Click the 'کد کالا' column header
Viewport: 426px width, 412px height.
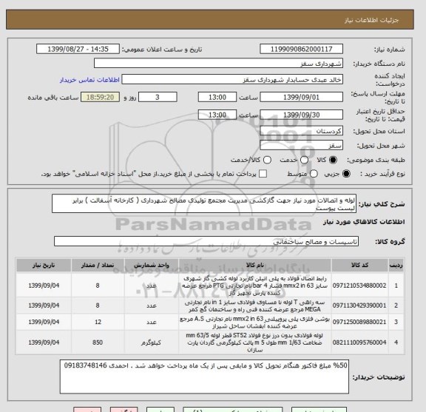(359, 266)
